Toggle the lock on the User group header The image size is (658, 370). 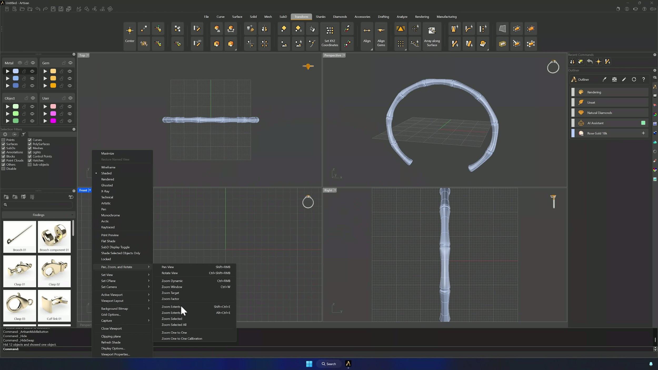coord(64,98)
